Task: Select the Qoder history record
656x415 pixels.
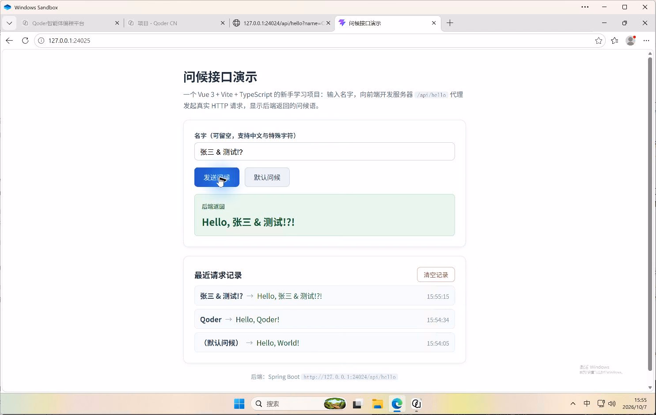Action: (x=324, y=320)
